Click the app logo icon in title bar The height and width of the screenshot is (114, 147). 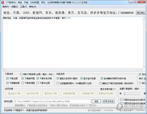tap(3, 2)
